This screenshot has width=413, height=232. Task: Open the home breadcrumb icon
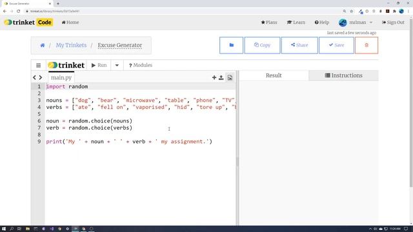(43, 45)
